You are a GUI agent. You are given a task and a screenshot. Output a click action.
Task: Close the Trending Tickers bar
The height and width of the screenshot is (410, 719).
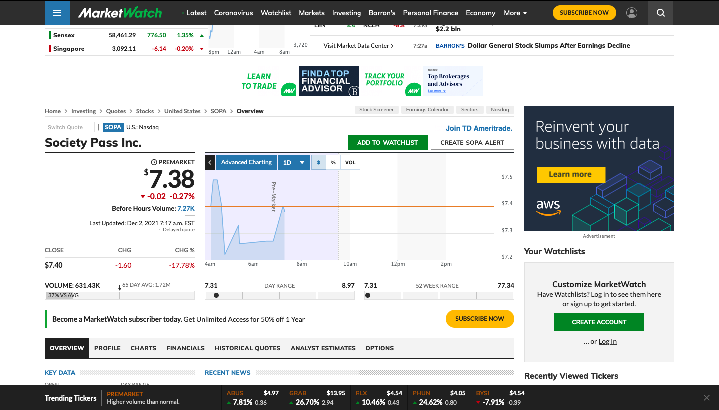[x=706, y=398]
